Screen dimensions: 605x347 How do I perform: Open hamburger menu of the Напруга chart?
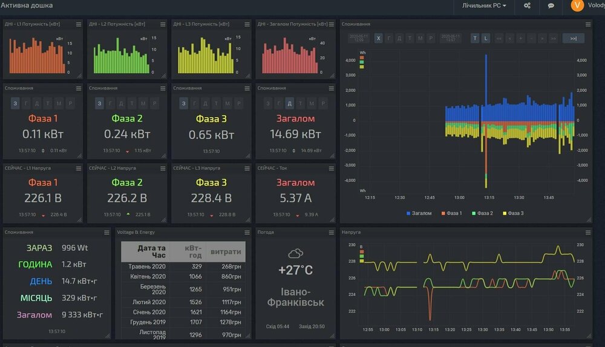tap(588, 232)
